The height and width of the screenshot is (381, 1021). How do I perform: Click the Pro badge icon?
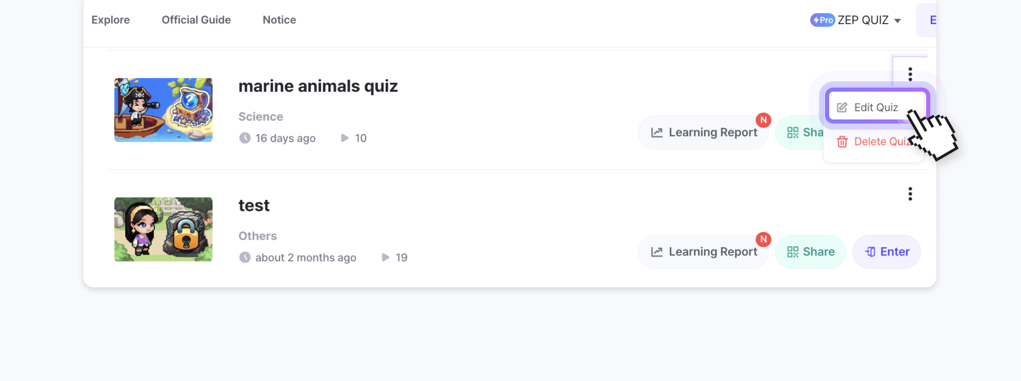822,20
